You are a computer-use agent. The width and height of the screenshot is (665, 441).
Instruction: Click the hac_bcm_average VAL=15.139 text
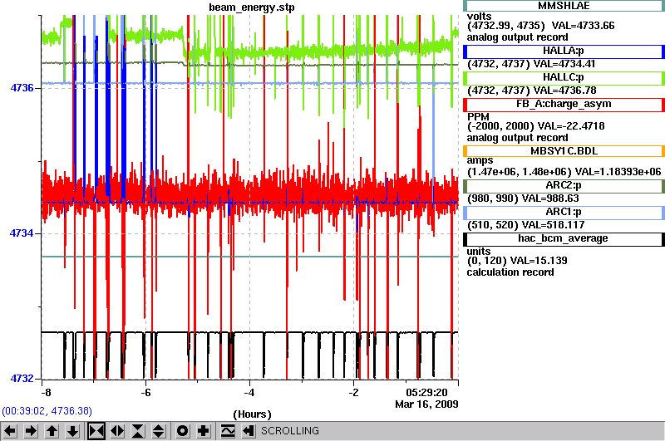pyautogui.click(x=539, y=260)
